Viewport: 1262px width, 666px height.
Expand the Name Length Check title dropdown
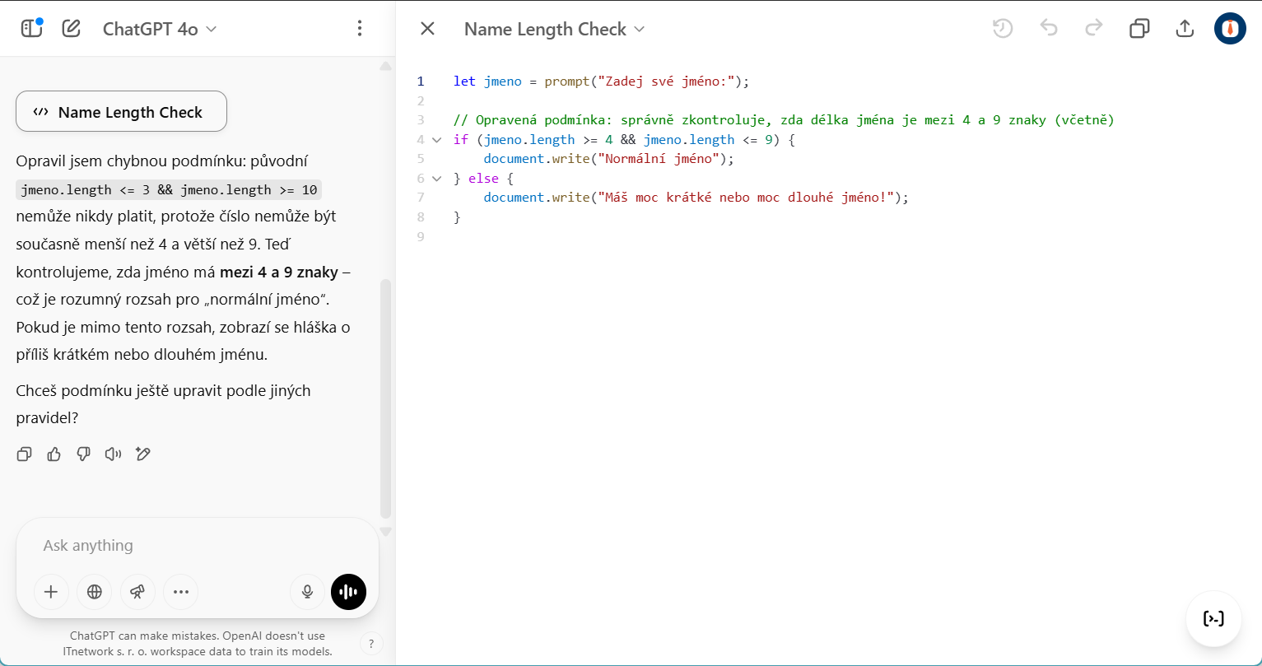coord(554,29)
